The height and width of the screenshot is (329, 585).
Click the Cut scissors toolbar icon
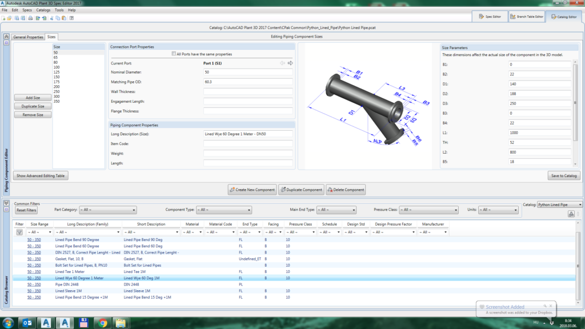pyautogui.click(x=51, y=18)
